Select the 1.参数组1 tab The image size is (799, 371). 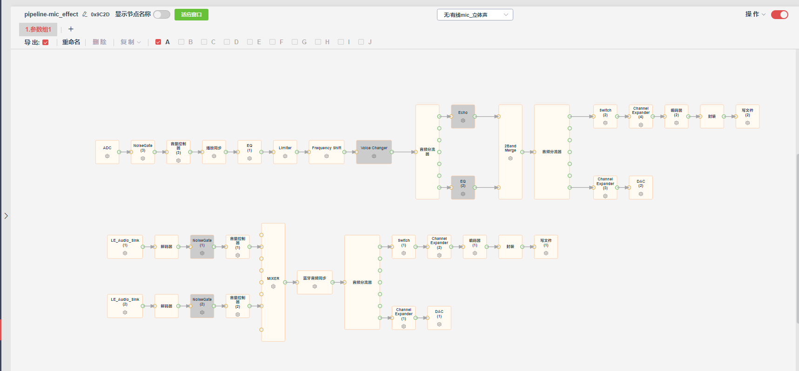click(x=38, y=29)
